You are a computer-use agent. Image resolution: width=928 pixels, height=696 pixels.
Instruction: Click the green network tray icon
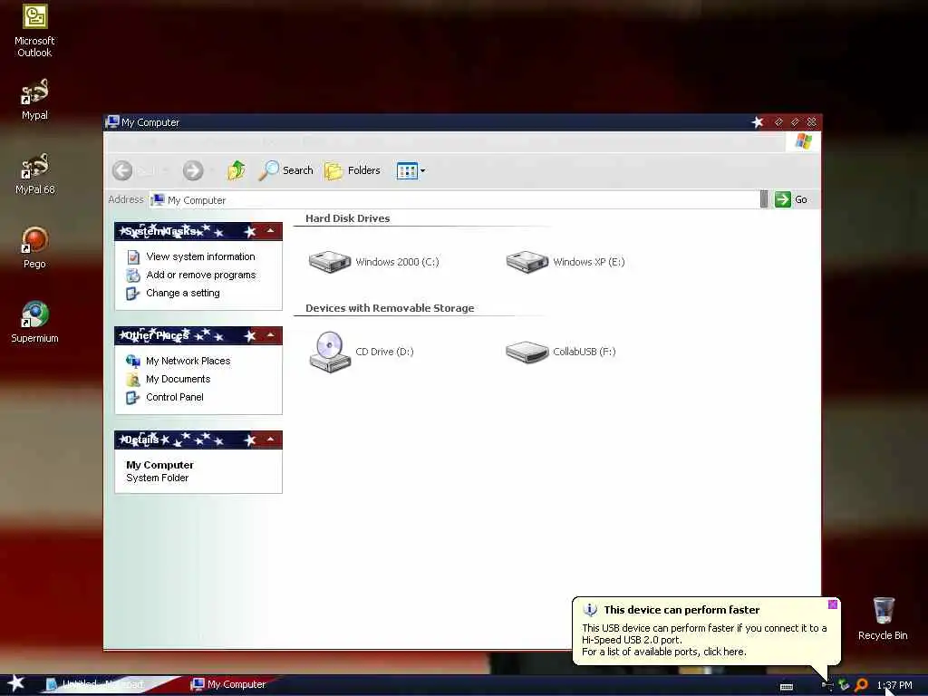(x=845, y=685)
